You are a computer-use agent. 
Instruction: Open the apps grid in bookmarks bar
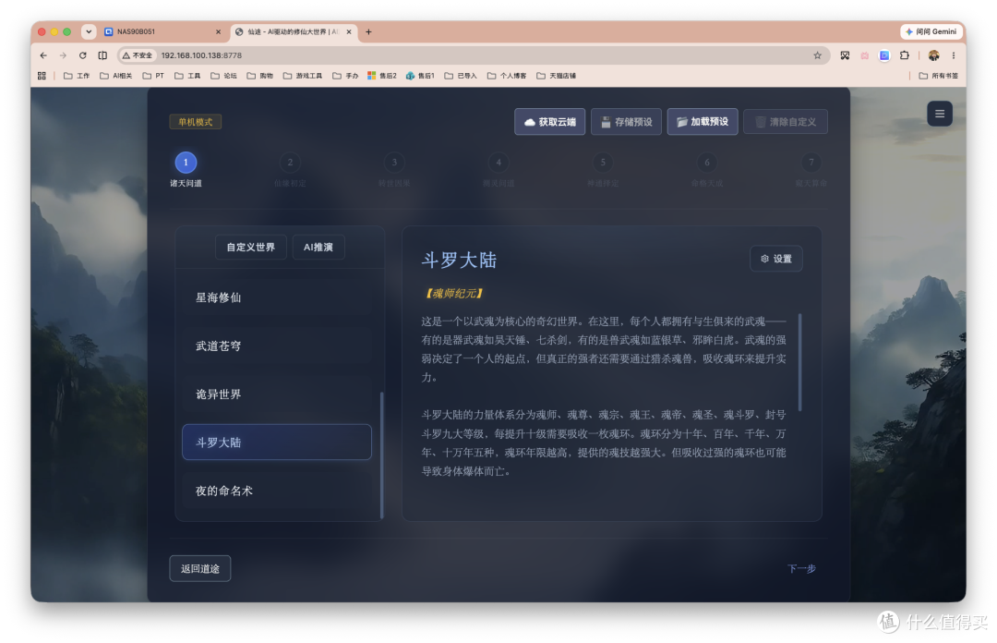[x=42, y=76]
